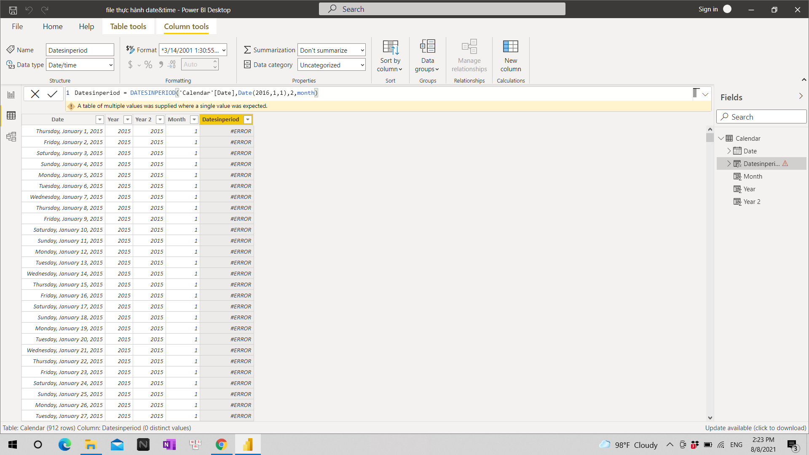Cancel formula with X icon
Screen dimensions: 809x455
coord(35,94)
